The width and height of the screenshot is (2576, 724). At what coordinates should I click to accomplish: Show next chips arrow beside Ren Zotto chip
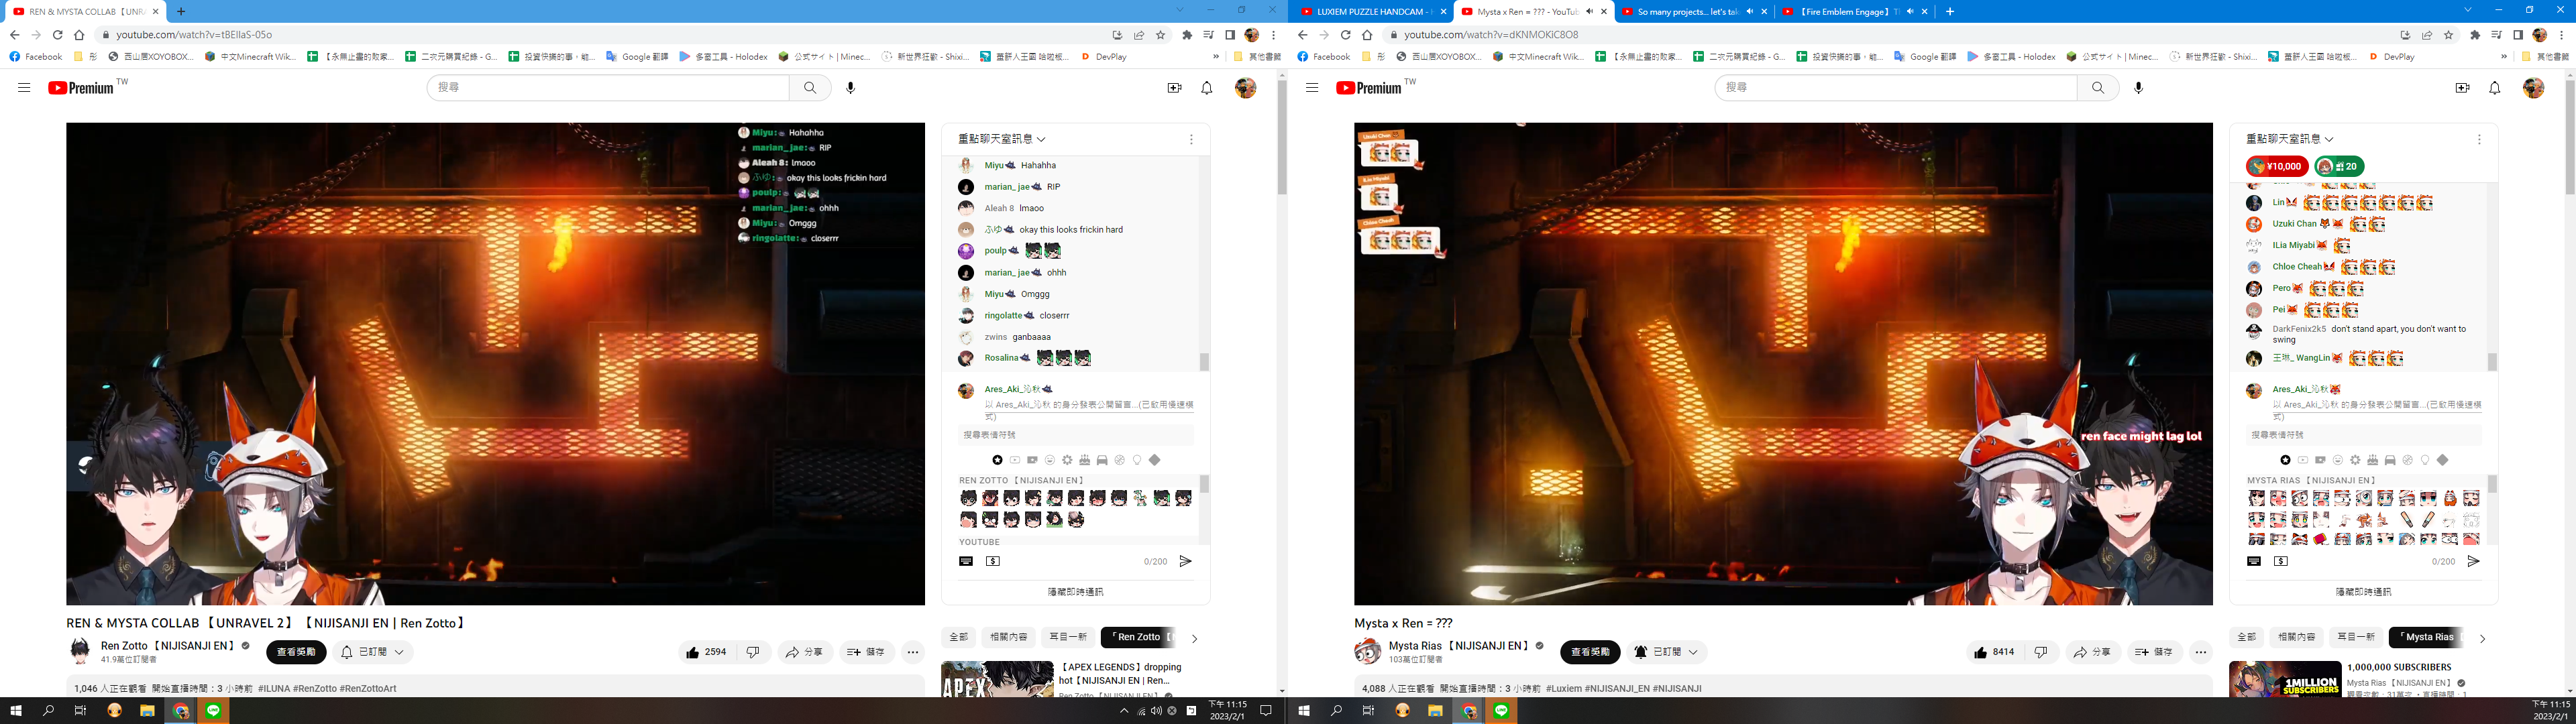[1194, 638]
